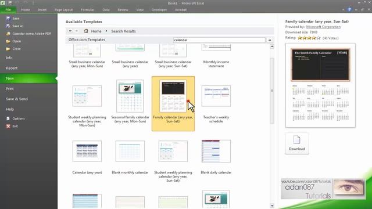Open the Page Layout ribbon tab
Viewport: 372px width, 209px height.
point(63,10)
